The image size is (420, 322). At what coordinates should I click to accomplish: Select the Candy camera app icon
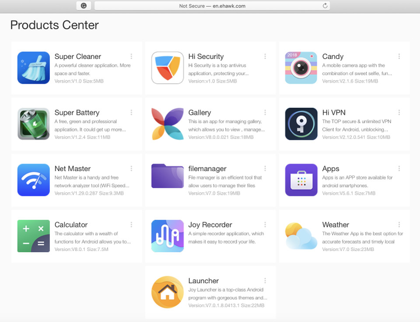[x=301, y=68]
